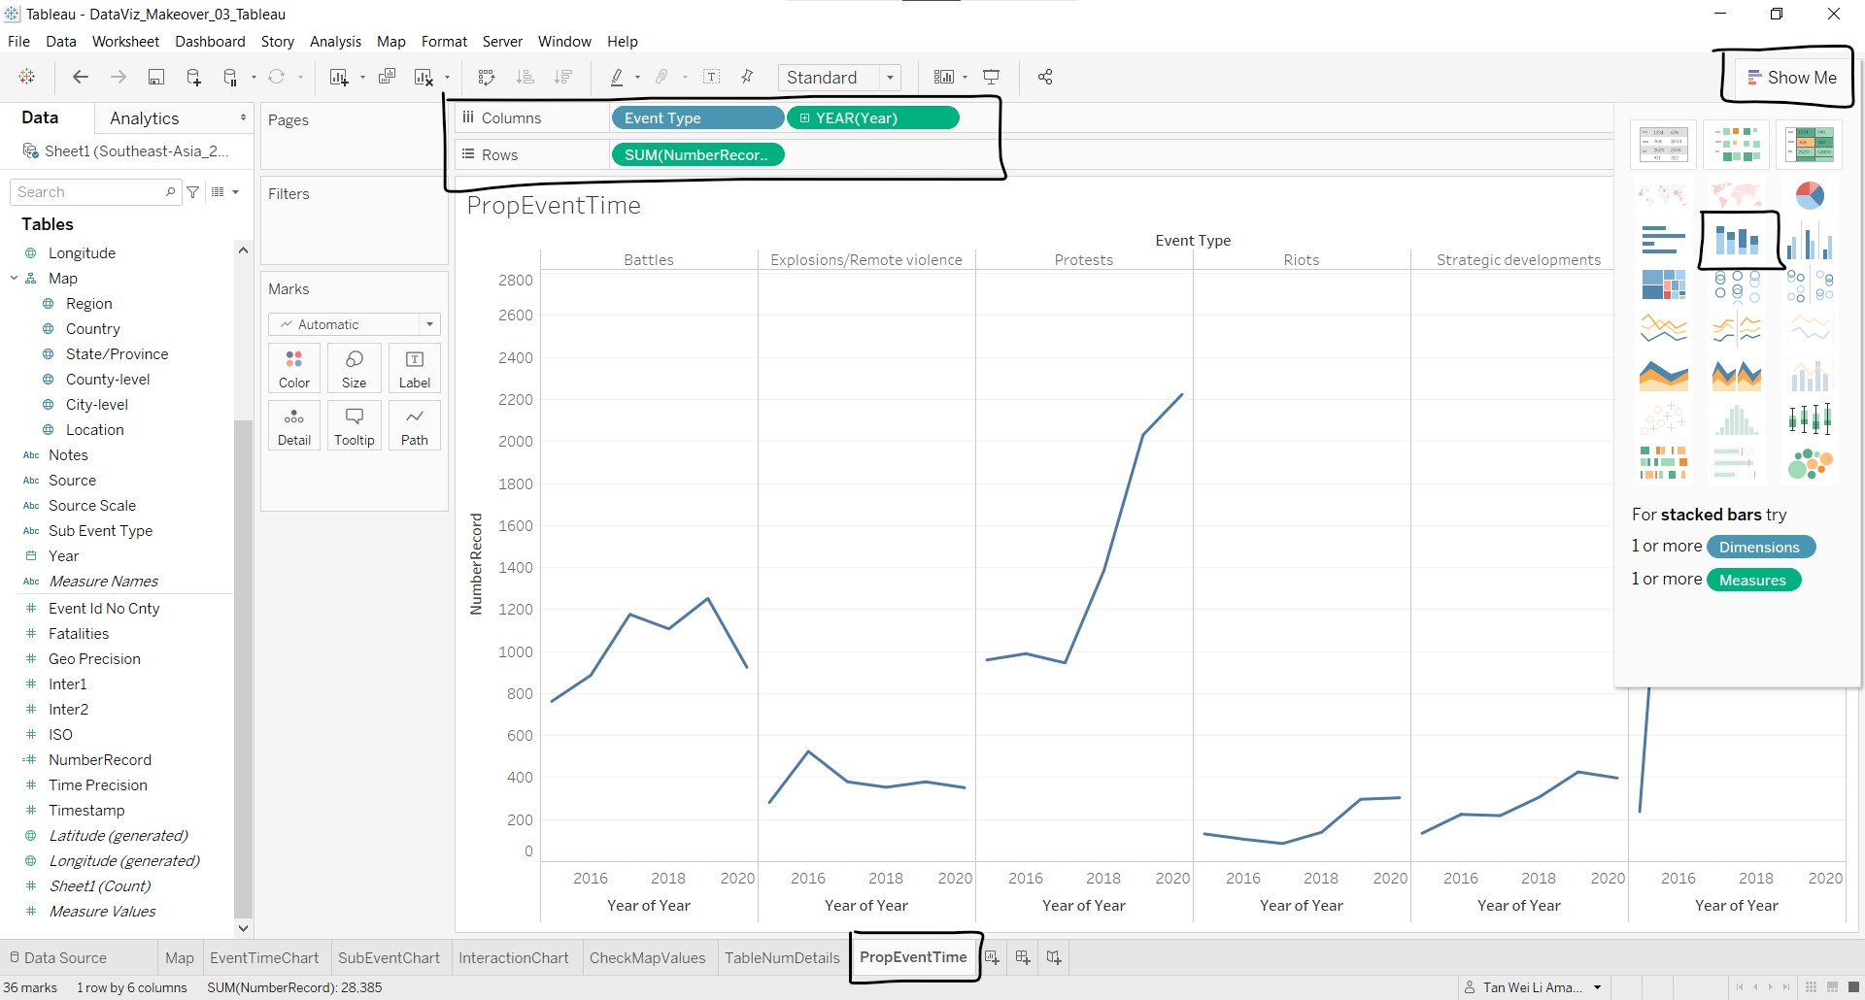Open the Analysis menu
The height and width of the screenshot is (1000, 1865).
[335, 42]
